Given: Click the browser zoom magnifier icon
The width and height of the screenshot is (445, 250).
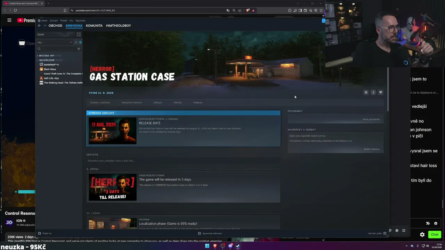Looking at the screenshot, I should tap(234, 10).
